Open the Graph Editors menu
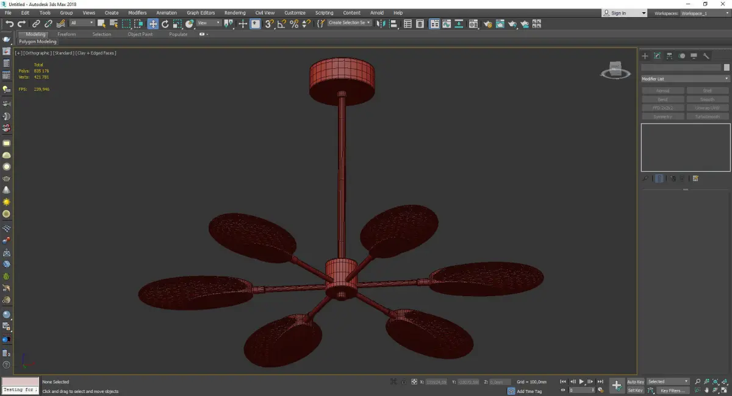 pyautogui.click(x=201, y=13)
